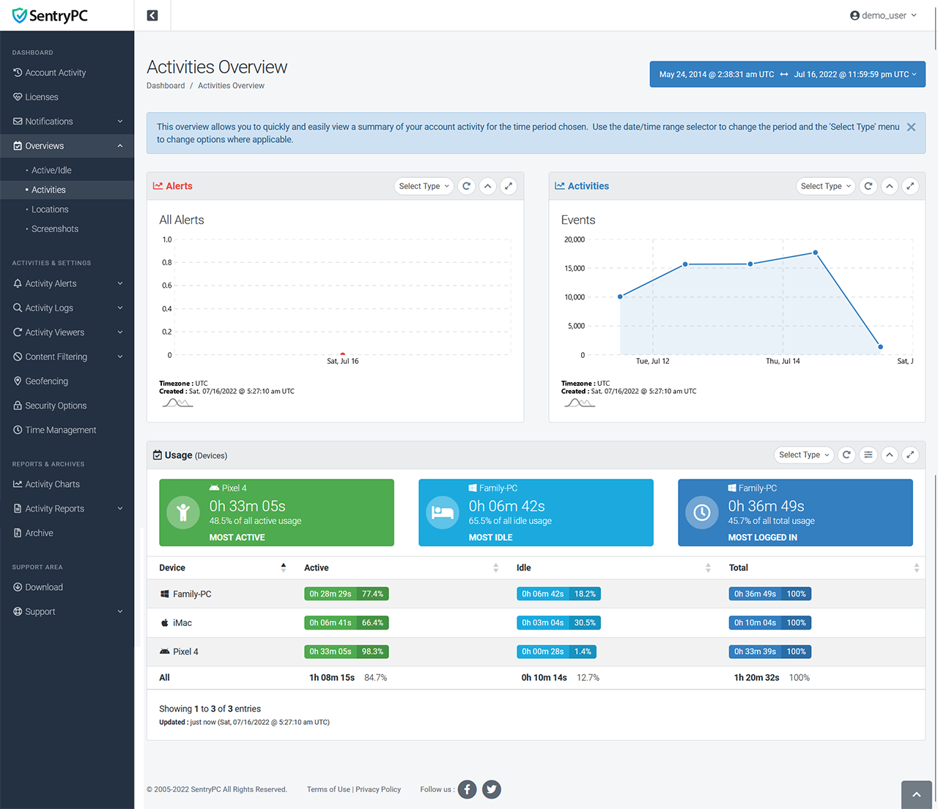Click the Family-PC device row
Image resolution: width=938 pixels, height=809 pixels.
(536, 594)
